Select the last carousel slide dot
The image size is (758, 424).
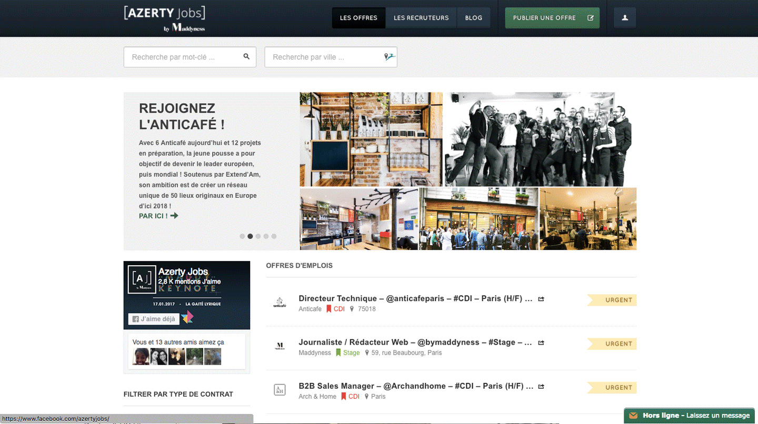274,236
